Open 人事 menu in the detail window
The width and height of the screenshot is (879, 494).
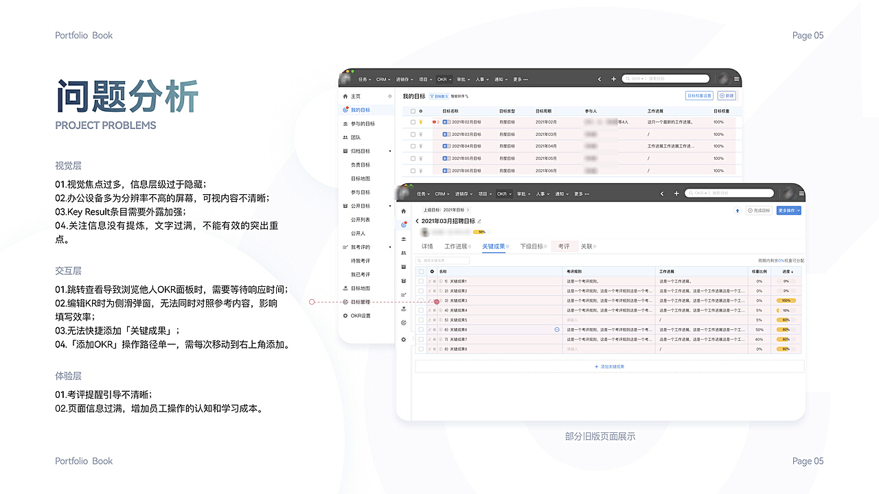coord(543,193)
